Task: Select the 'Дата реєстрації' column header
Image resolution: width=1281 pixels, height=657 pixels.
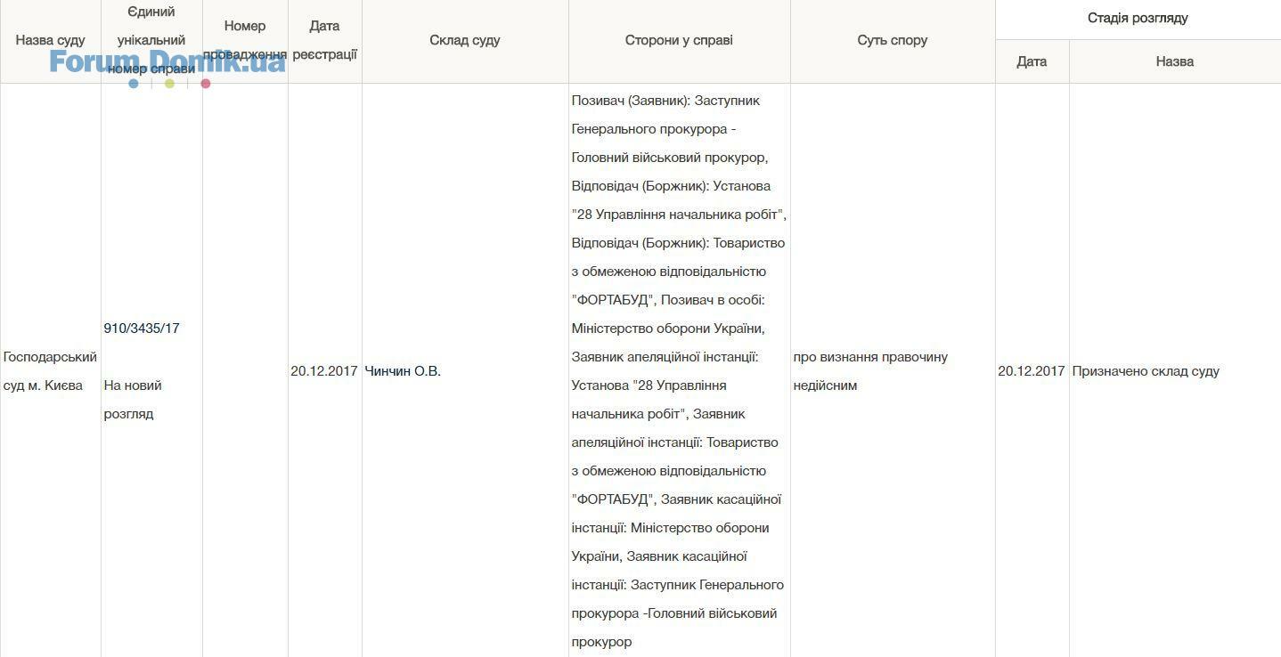Action: (x=324, y=40)
